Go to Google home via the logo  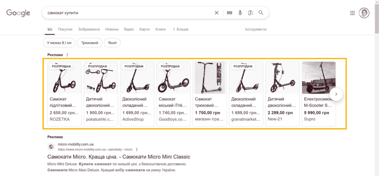pyautogui.click(x=18, y=13)
